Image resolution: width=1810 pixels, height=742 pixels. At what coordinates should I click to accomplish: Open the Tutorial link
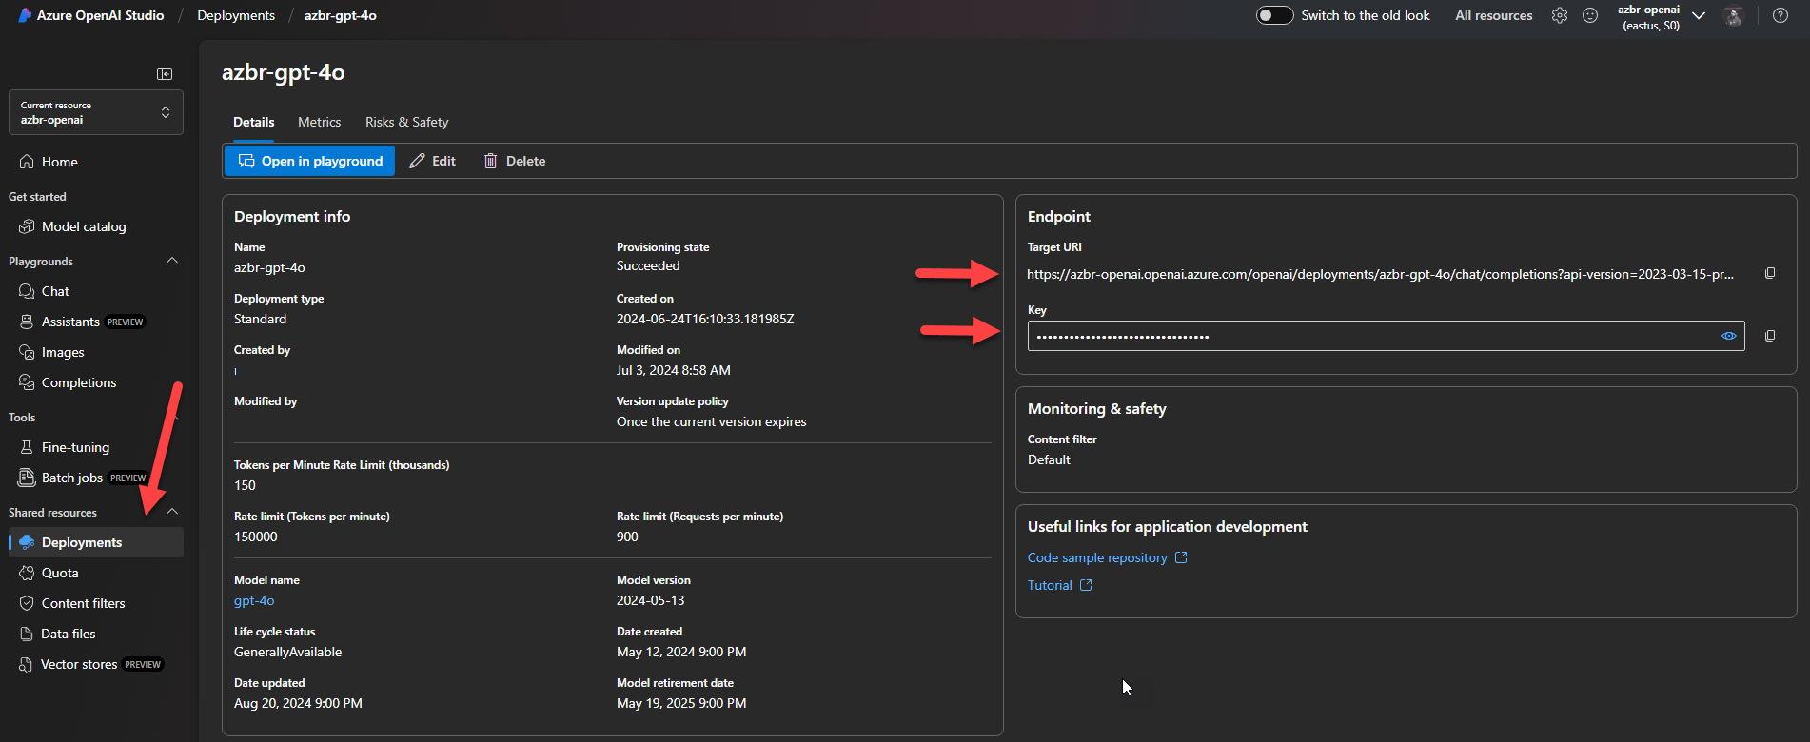click(x=1050, y=585)
